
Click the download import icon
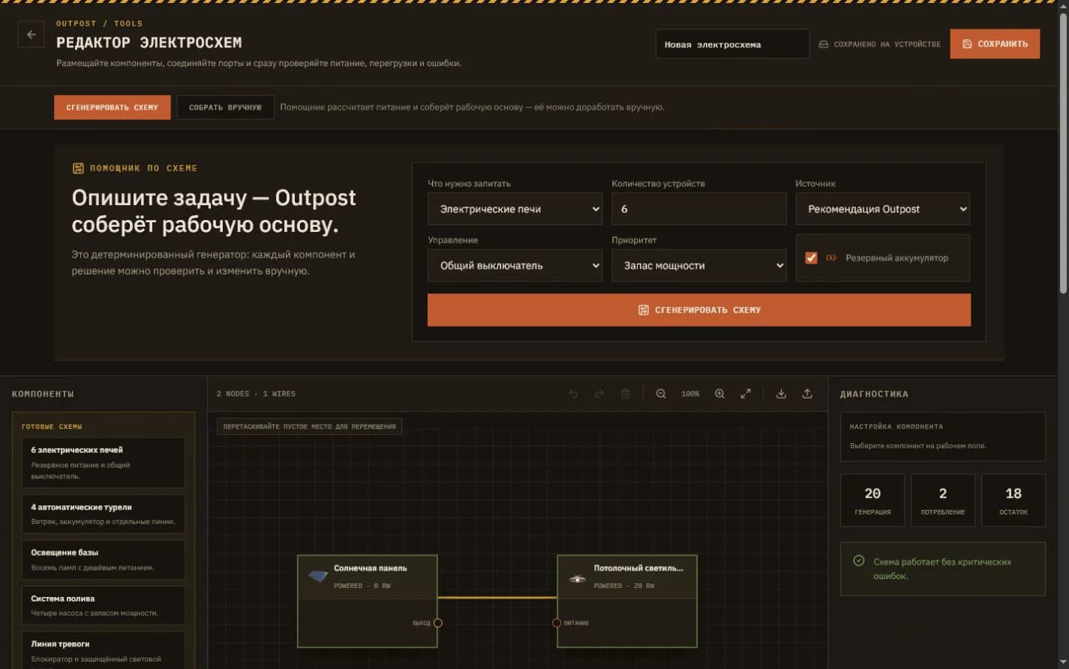pos(781,393)
